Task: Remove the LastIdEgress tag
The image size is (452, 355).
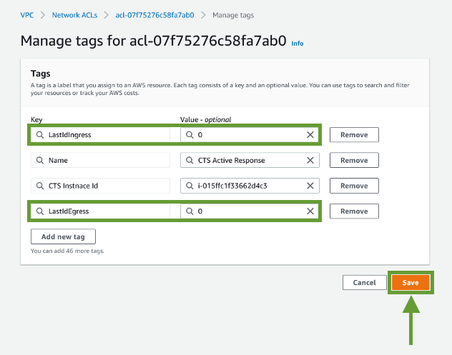Action: coord(354,211)
